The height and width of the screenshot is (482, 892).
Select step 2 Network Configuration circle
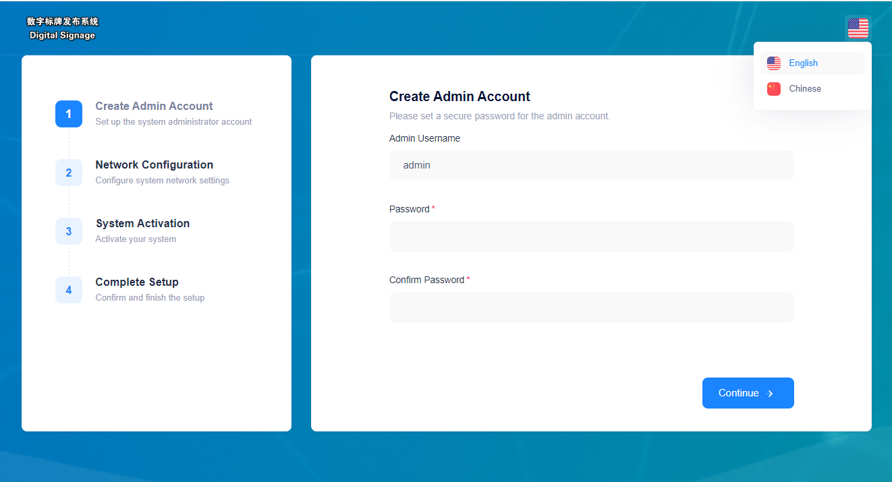68,173
